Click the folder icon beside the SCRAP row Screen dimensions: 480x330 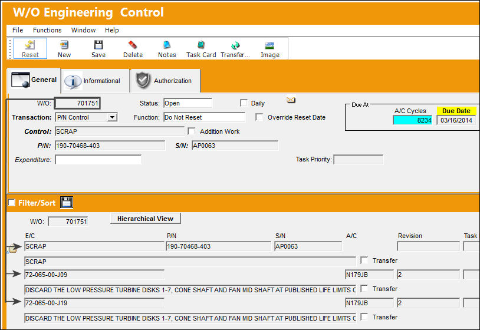(12, 249)
